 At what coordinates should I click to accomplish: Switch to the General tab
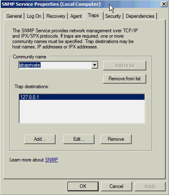tap(14, 16)
